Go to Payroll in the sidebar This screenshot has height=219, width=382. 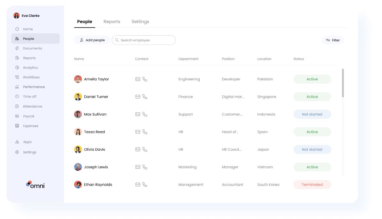click(28, 116)
